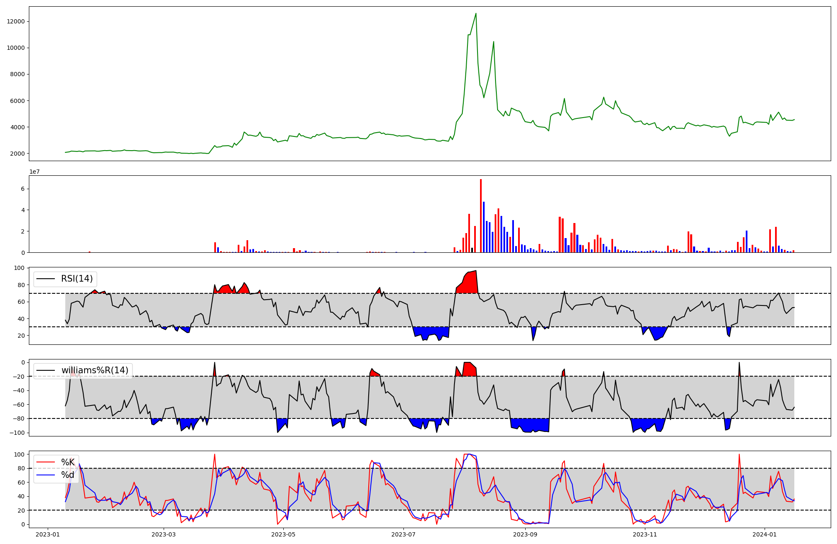Click the blue %d legend line sample
The height and width of the screenshot is (544, 837).
pos(46,475)
